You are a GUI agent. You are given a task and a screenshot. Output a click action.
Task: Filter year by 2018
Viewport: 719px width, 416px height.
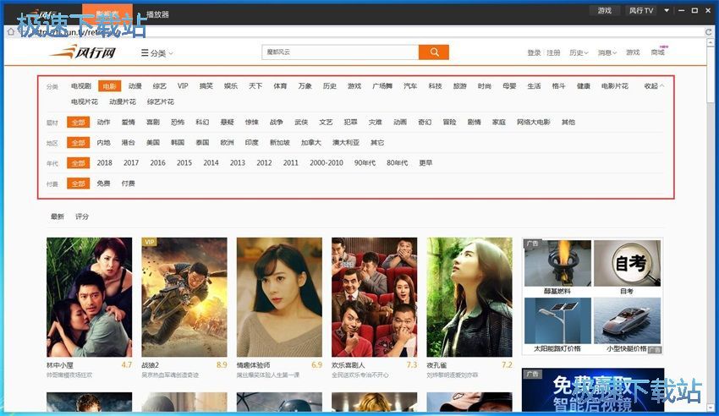[x=105, y=162]
